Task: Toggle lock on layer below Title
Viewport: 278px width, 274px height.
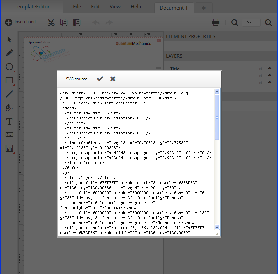Action: pos(261,75)
